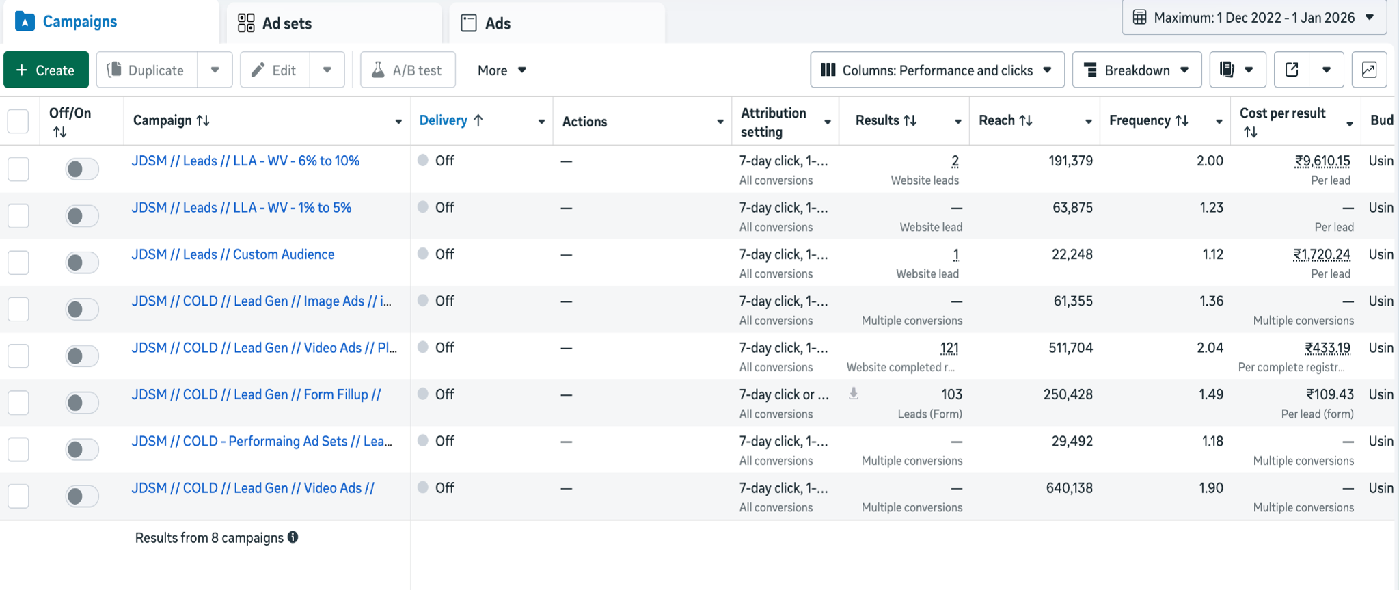Sort by the Results column arrows icon
1399x590 pixels.
click(x=910, y=121)
